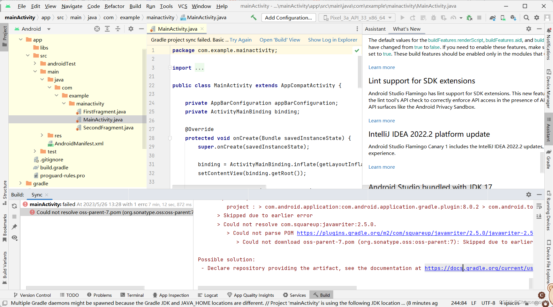The image size is (553, 307).
Task: Switch to the Assistant tab
Action: [x=375, y=29]
